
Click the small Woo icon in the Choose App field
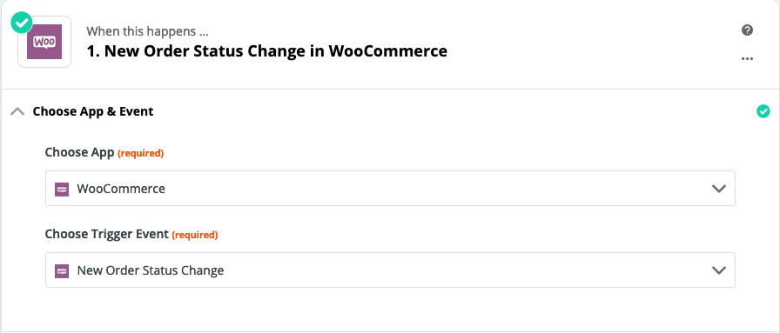(62, 189)
